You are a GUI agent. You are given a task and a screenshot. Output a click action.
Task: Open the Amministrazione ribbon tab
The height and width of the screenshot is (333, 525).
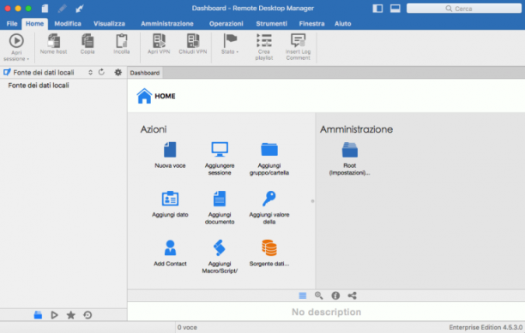point(167,24)
